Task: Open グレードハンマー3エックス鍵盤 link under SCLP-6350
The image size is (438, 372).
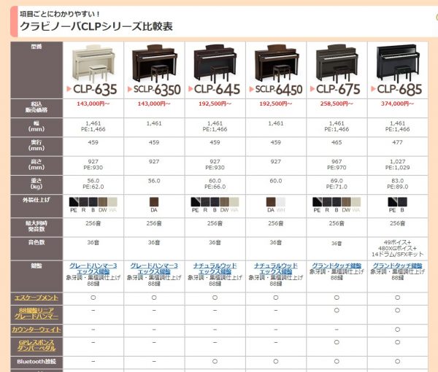Action: (154, 268)
